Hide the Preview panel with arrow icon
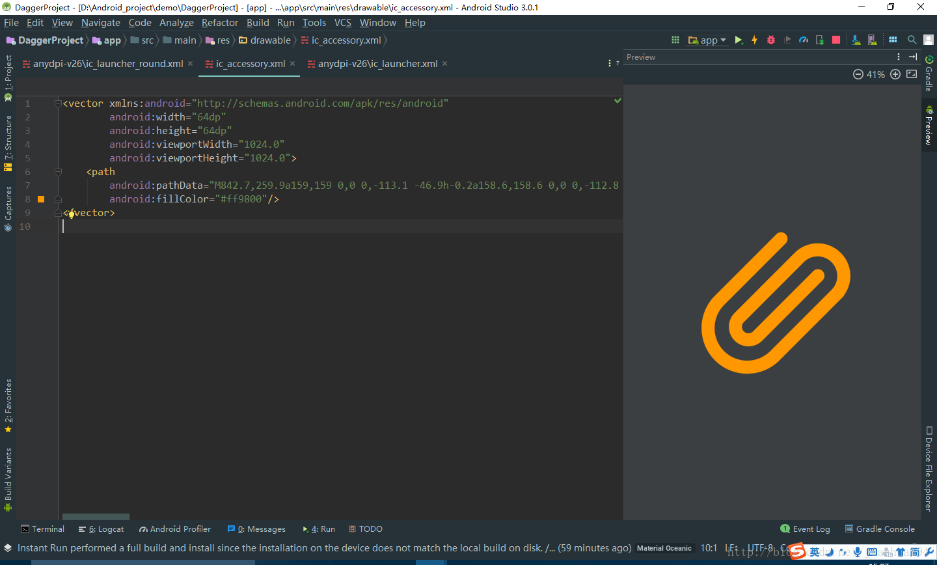Image resolution: width=937 pixels, height=565 pixels. click(913, 57)
